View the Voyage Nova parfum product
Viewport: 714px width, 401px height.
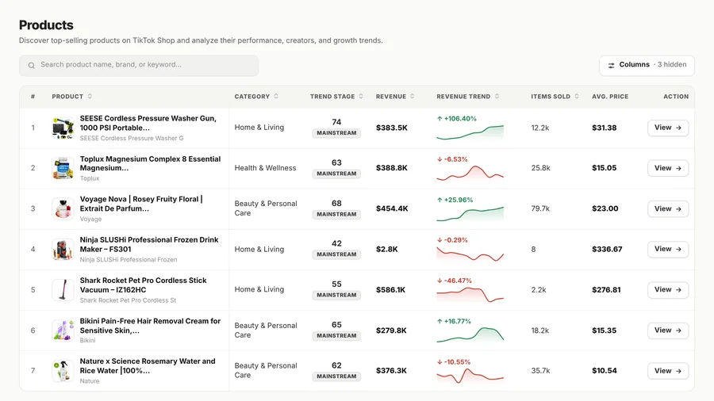[x=667, y=208]
